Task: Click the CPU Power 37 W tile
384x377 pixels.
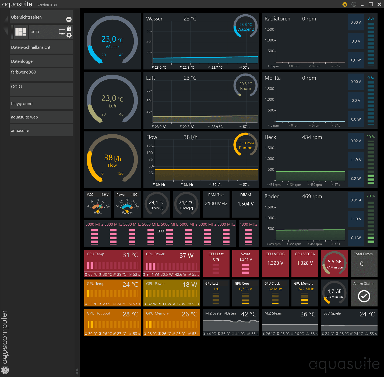Action: 172,263
